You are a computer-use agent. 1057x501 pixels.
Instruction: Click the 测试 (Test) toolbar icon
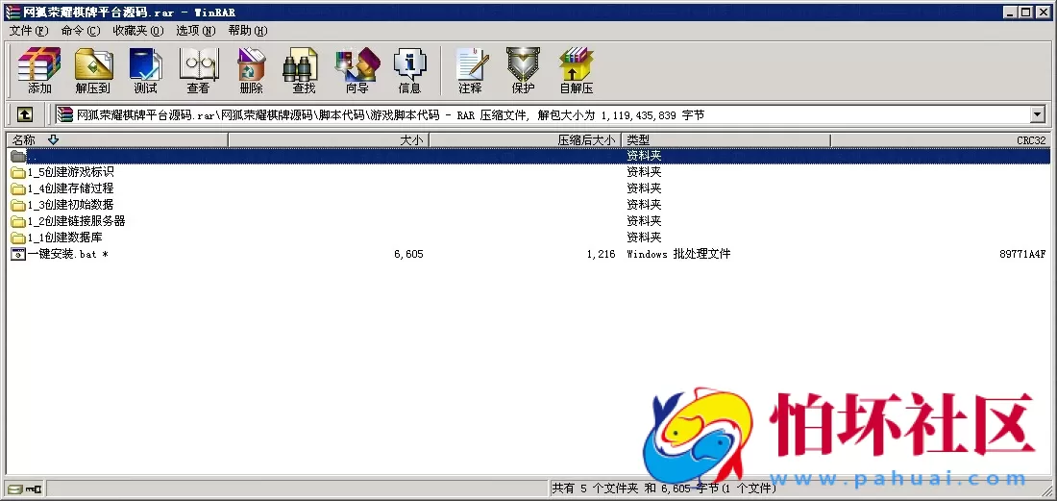[x=146, y=70]
